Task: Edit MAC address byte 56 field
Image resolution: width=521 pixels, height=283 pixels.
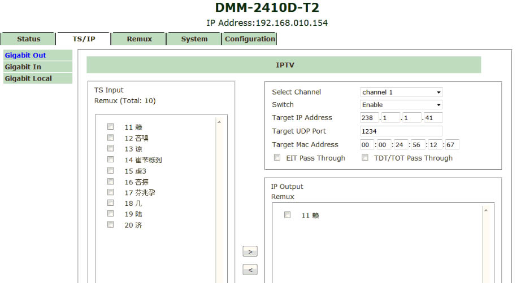Action: (x=418, y=145)
